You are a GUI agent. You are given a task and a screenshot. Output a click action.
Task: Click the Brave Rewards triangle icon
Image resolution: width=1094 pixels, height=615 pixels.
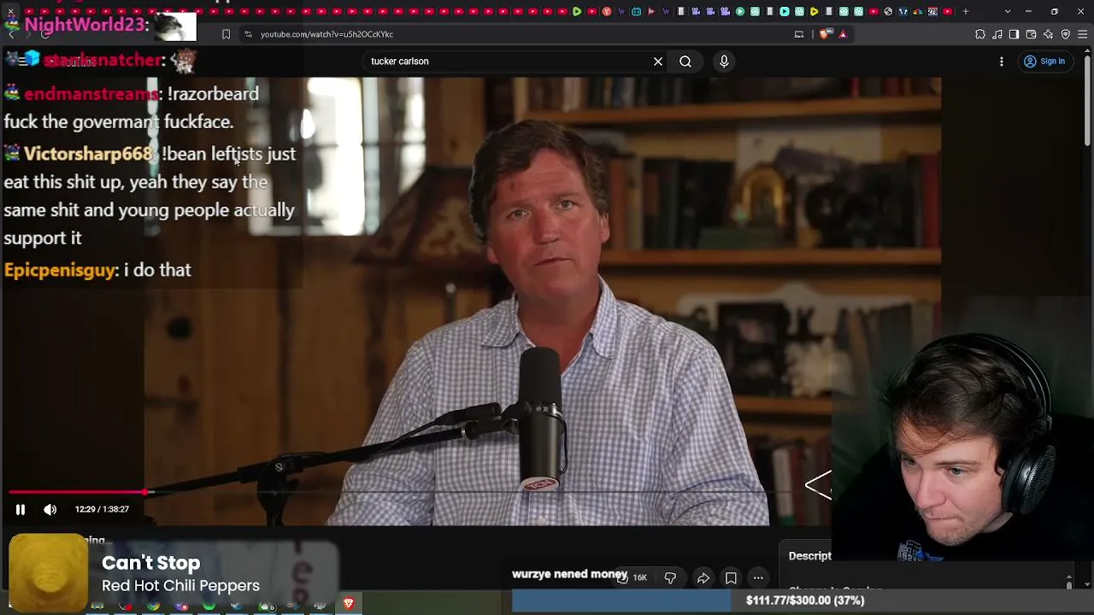click(x=843, y=34)
